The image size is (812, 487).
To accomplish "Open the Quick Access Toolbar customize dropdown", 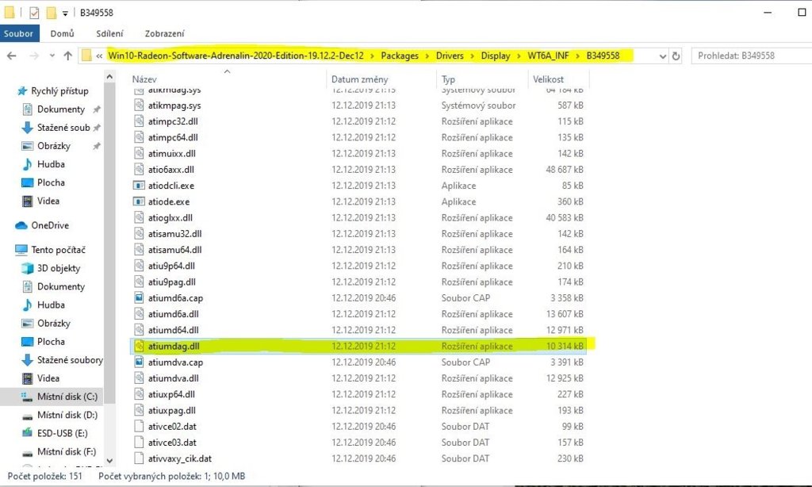I will coord(65,13).
